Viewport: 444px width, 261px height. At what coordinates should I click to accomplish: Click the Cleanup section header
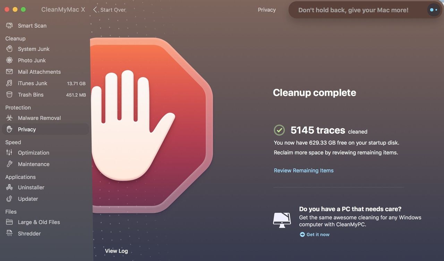[15, 39]
